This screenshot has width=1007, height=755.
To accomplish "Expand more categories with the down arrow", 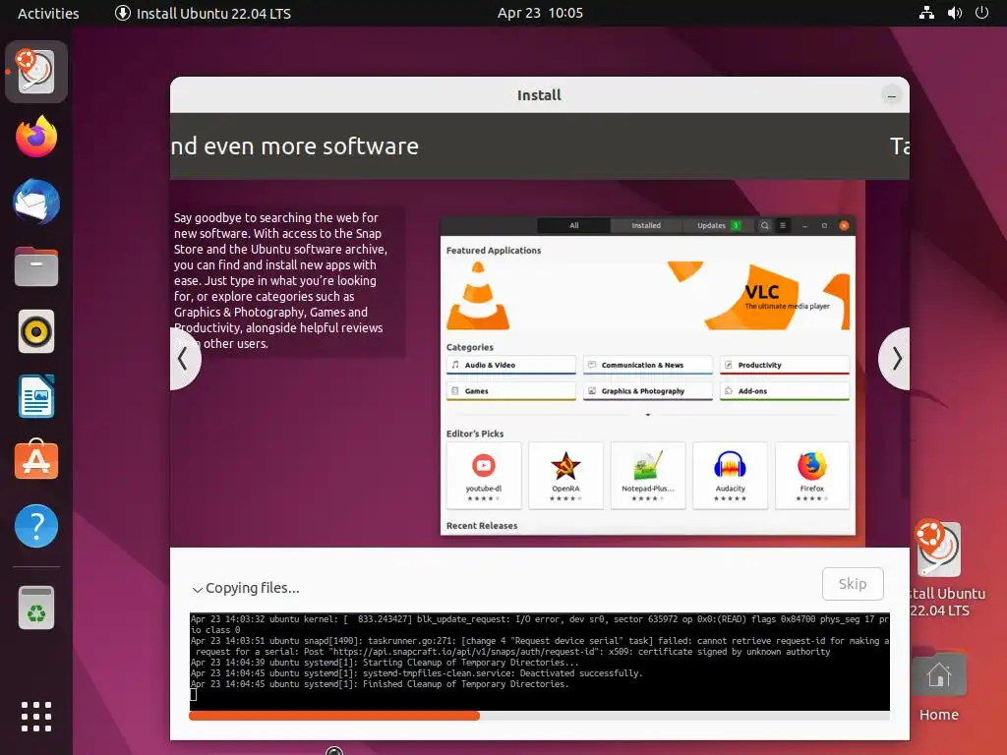I will 648,416.
